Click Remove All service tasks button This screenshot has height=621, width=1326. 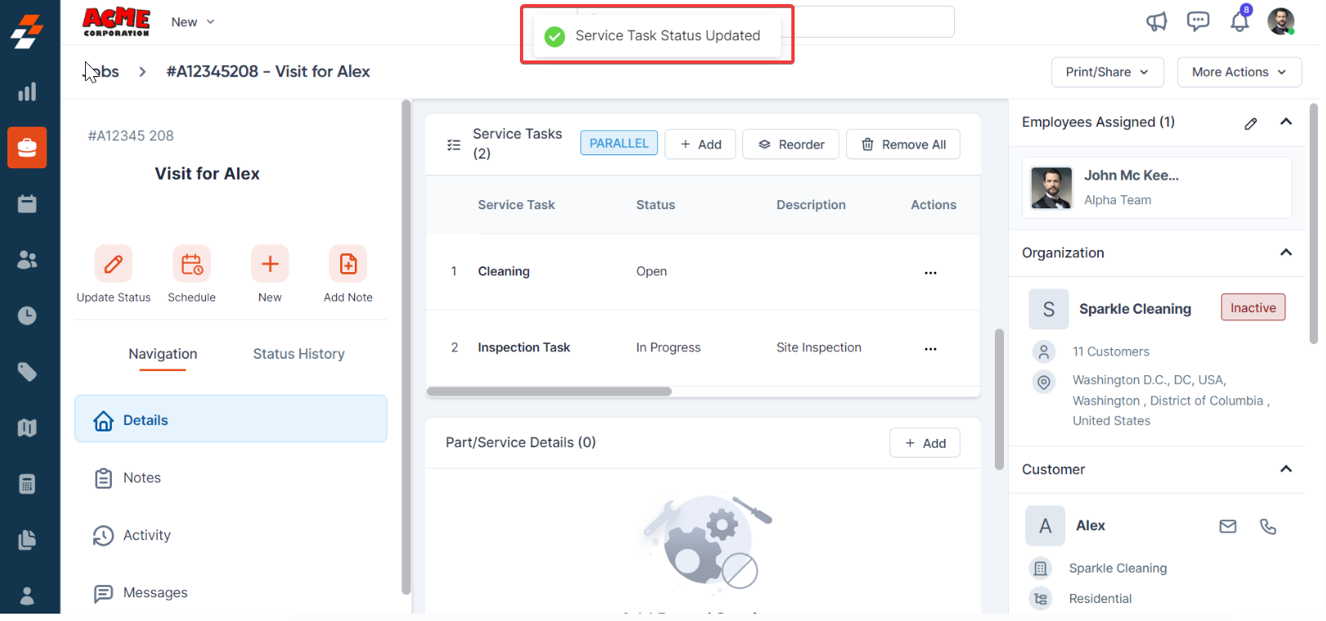click(x=903, y=145)
